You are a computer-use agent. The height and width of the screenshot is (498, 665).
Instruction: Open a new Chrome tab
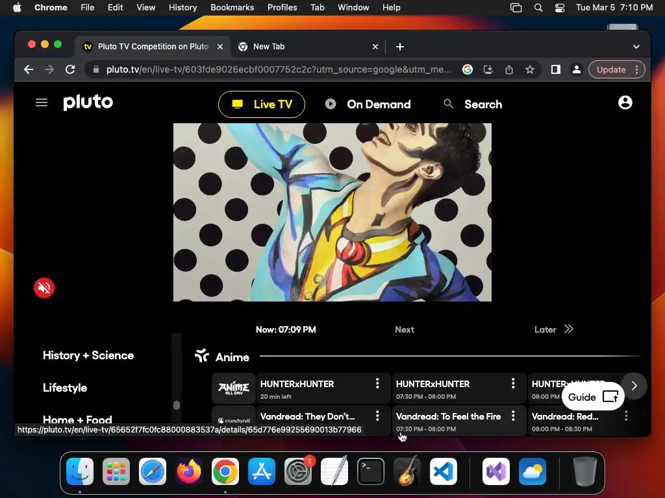tap(400, 47)
